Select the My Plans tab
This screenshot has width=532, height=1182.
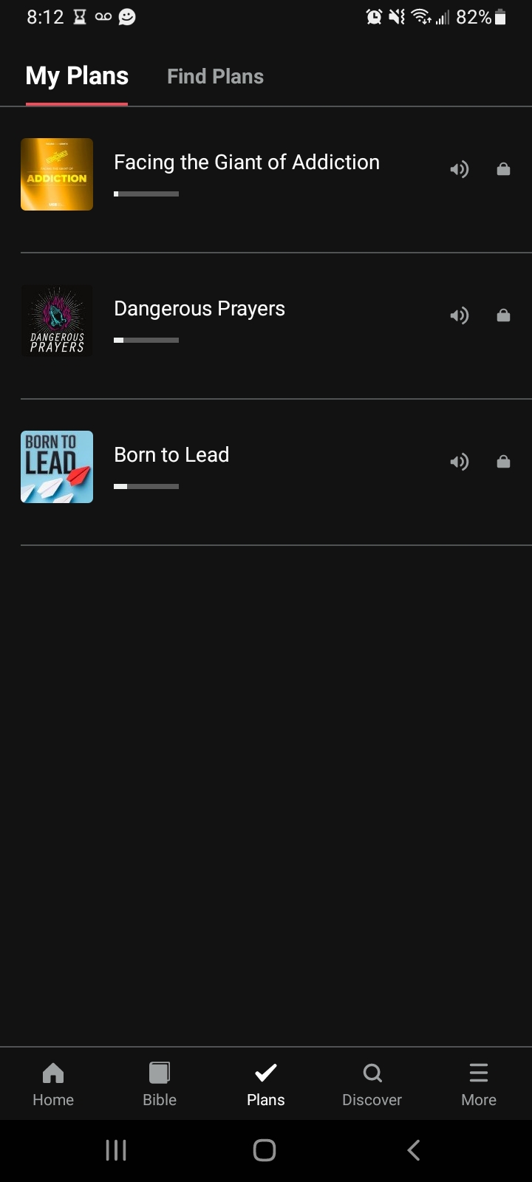pyautogui.click(x=77, y=77)
